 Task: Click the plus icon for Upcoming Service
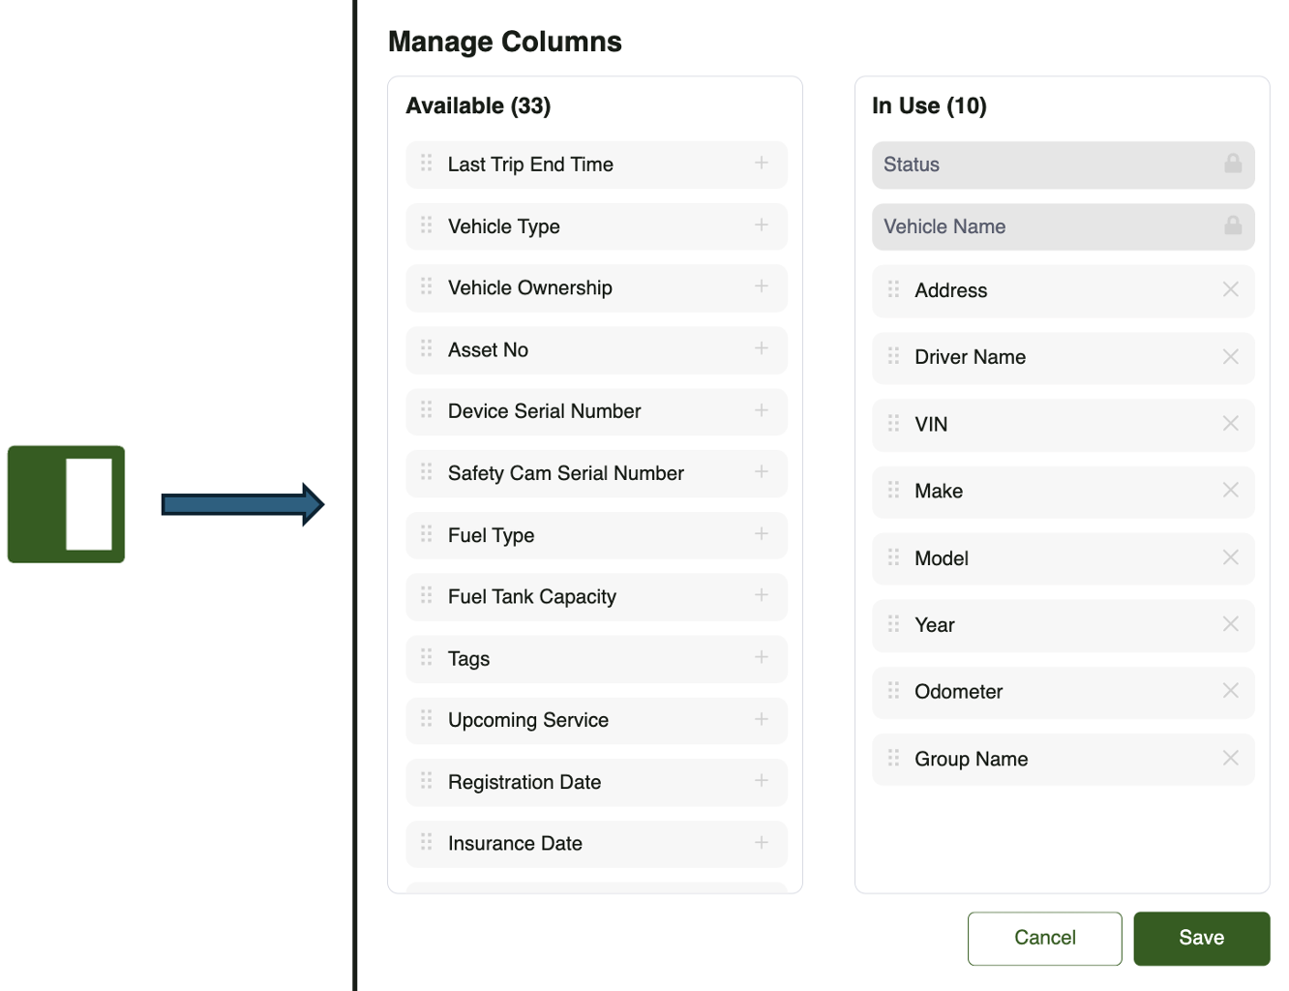click(762, 720)
